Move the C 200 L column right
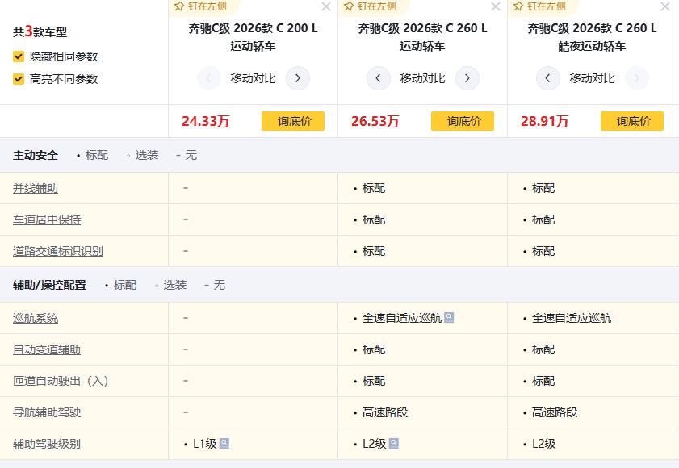The width and height of the screenshot is (679, 468). click(x=298, y=78)
